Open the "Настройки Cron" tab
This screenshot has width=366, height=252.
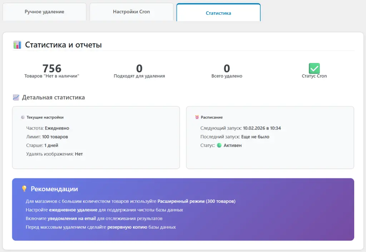point(131,11)
